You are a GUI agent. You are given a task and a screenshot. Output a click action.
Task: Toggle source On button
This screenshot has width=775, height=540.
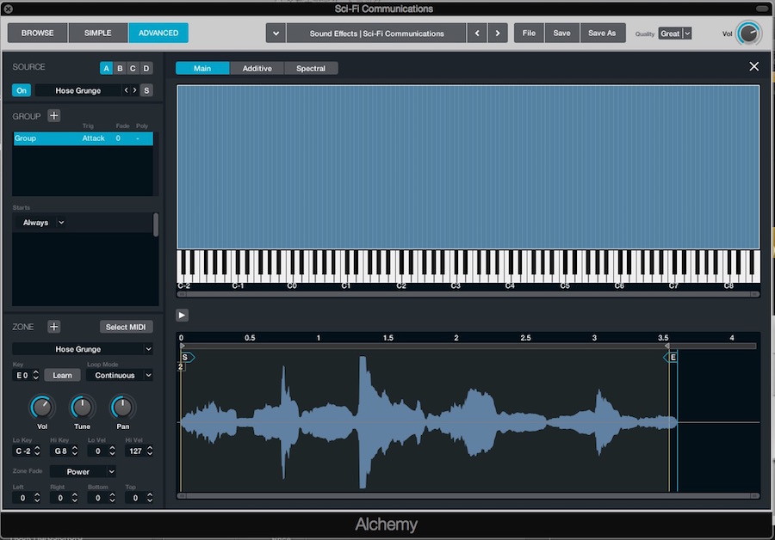point(22,90)
